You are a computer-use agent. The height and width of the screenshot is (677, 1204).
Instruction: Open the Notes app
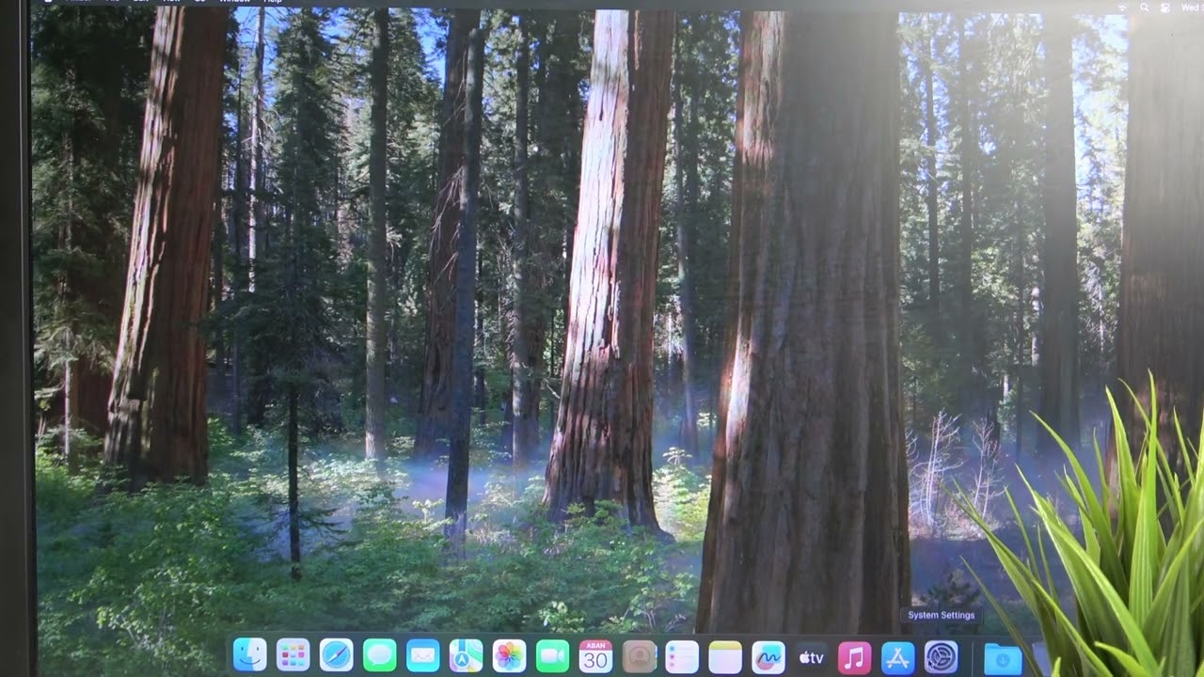pyautogui.click(x=725, y=655)
